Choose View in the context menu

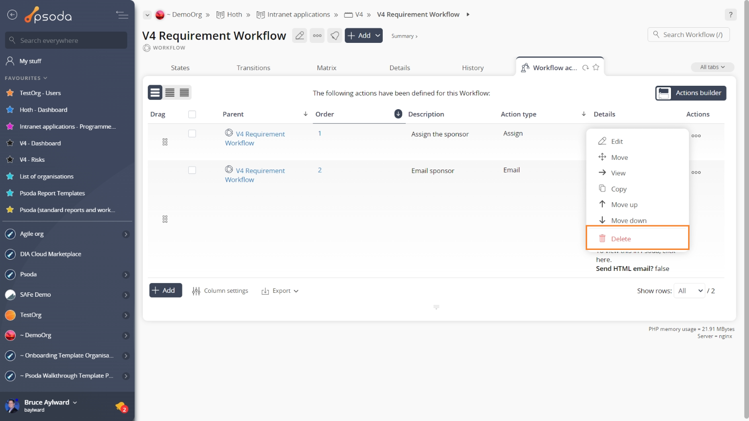637,173
